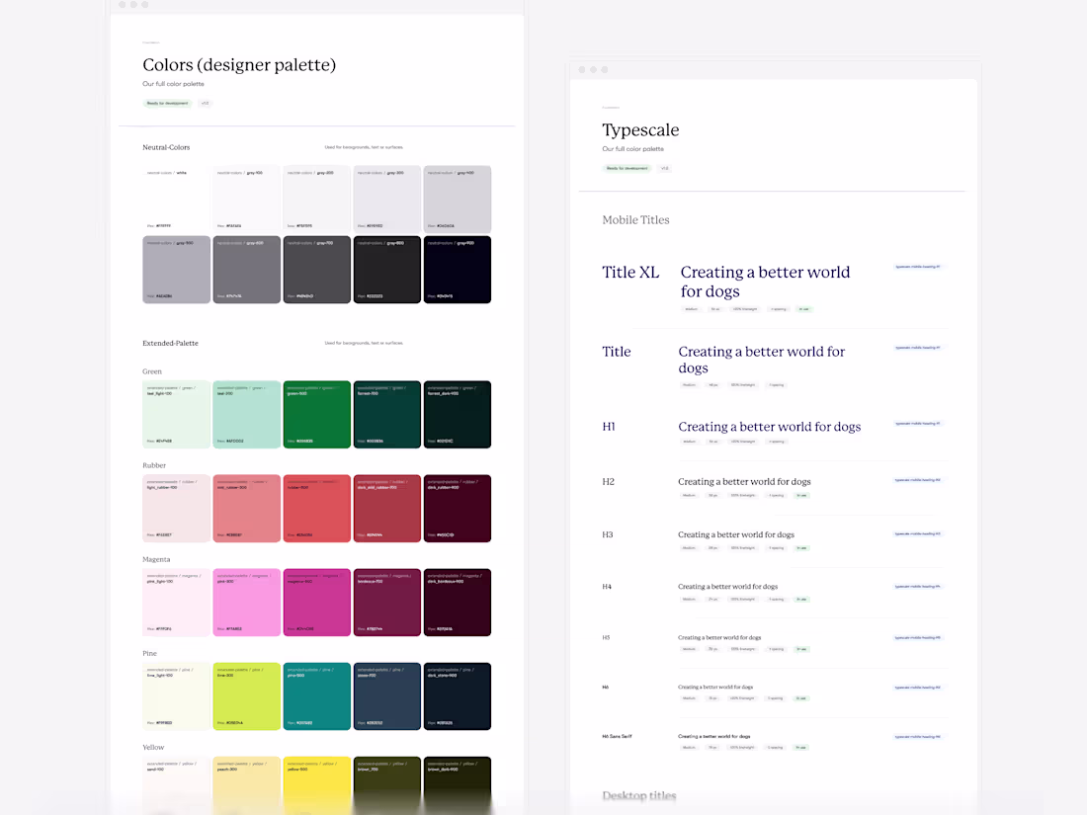
Task: Click the forest_dark-900 swatch
Action: pyautogui.click(x=457, y=414)
